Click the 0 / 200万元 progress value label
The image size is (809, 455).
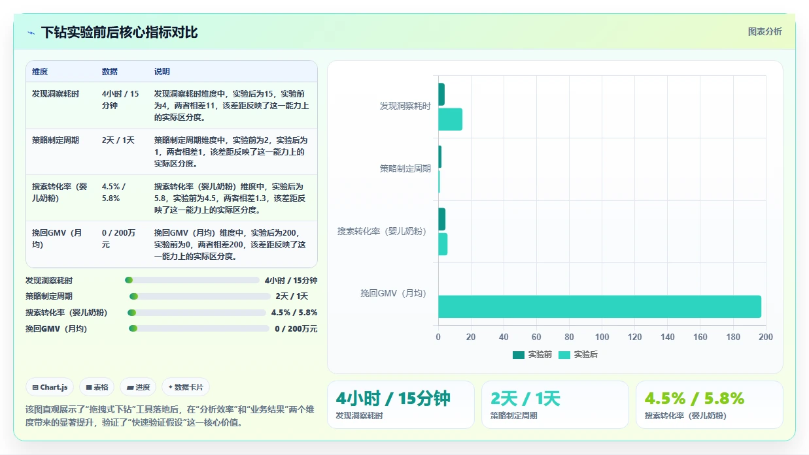point(296,329)
